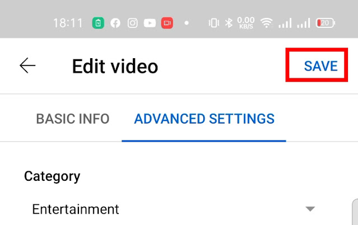Expand the dropdown arrow beside Entertainment
The image size is (358, 225).
pyautogui.click(x=310, y=209)
